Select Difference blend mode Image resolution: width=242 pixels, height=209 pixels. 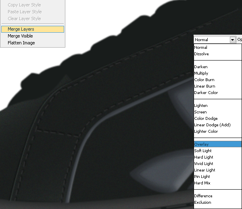pos(218,196)
